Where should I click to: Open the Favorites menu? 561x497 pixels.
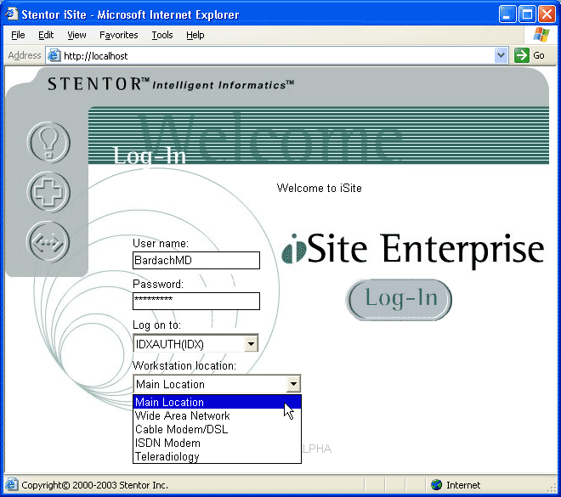click(x=118, y=35)
